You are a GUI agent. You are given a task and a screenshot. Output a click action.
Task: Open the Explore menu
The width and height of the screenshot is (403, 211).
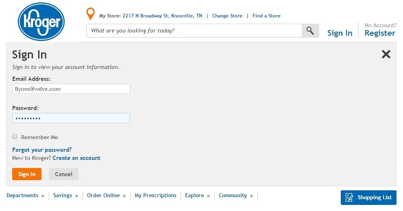point(197,196)
